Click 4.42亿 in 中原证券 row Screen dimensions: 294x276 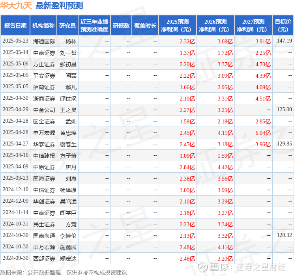pos(225,167)
